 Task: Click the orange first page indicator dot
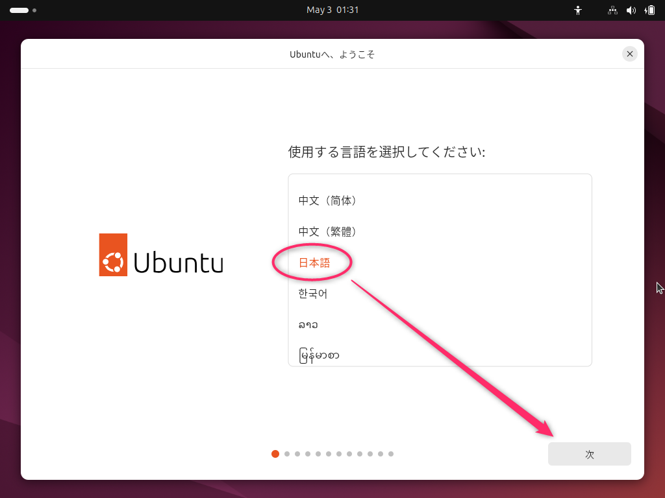tap(275, 454)
